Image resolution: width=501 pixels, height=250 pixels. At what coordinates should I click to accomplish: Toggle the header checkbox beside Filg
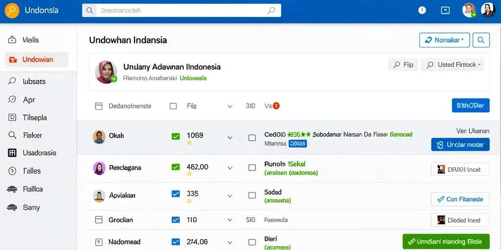pos(173,106)
